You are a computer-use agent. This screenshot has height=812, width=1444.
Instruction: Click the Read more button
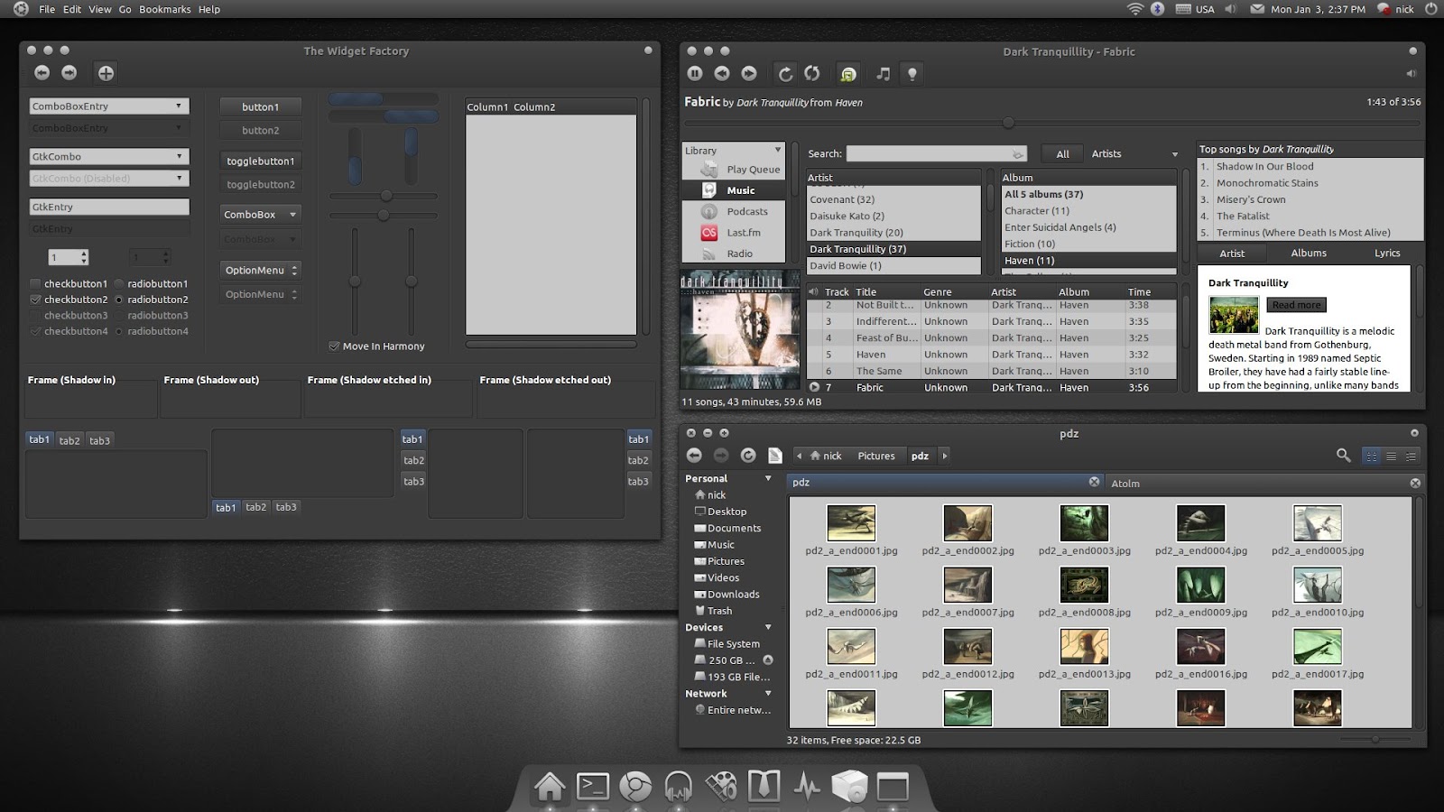(x=1297, y=305)
